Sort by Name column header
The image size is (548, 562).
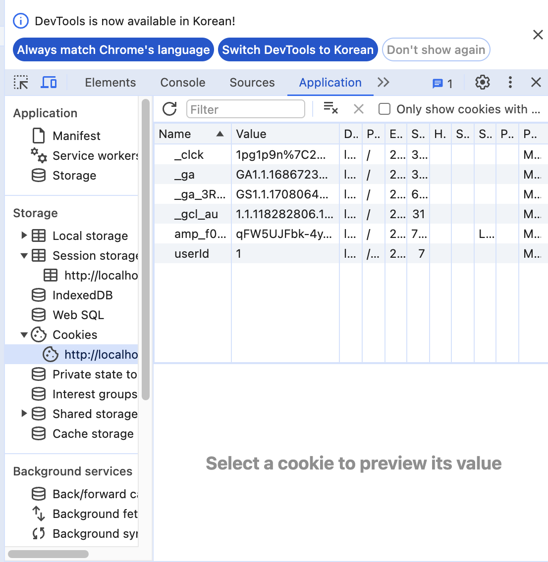point(193,134)
